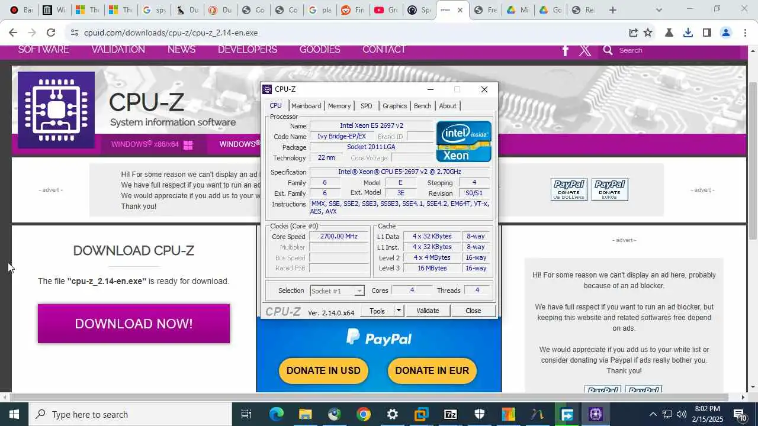Click PayPal Donate US Dollars button
Viewport: 758px width, 426px height.
point(569,190)
